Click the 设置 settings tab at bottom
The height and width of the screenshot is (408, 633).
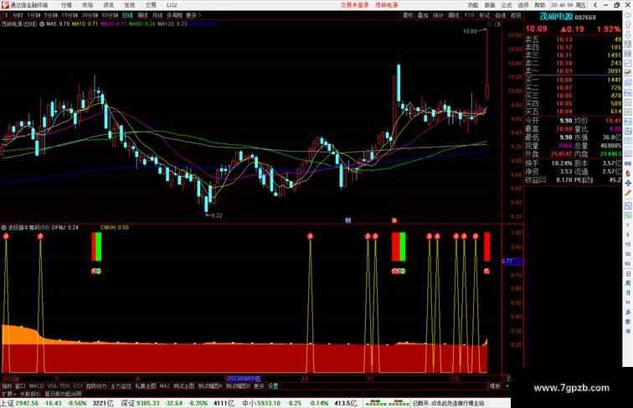tap(273, 386)
